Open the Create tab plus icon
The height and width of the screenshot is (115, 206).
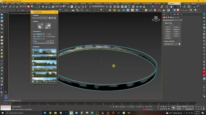pyautogui.click(x=164, y=14)
